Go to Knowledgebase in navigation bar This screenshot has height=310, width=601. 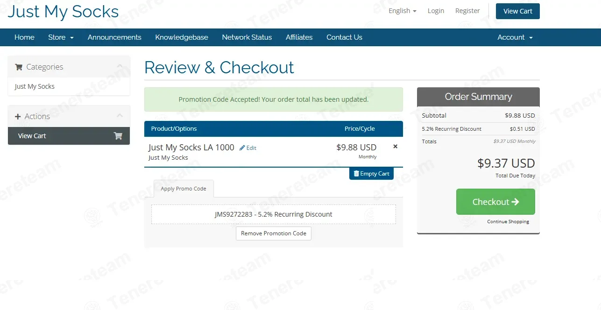(x=182, y=37)
